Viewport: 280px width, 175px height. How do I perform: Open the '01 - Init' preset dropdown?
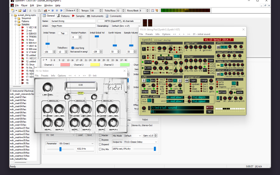[x=60, y=135]
